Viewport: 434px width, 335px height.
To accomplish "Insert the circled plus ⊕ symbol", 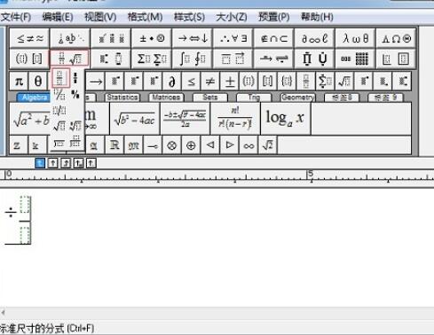I will (191, 145).
